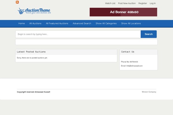Go to Post New Auction
The height and width of the screenshot is (115, 173).
click(127, 3)
